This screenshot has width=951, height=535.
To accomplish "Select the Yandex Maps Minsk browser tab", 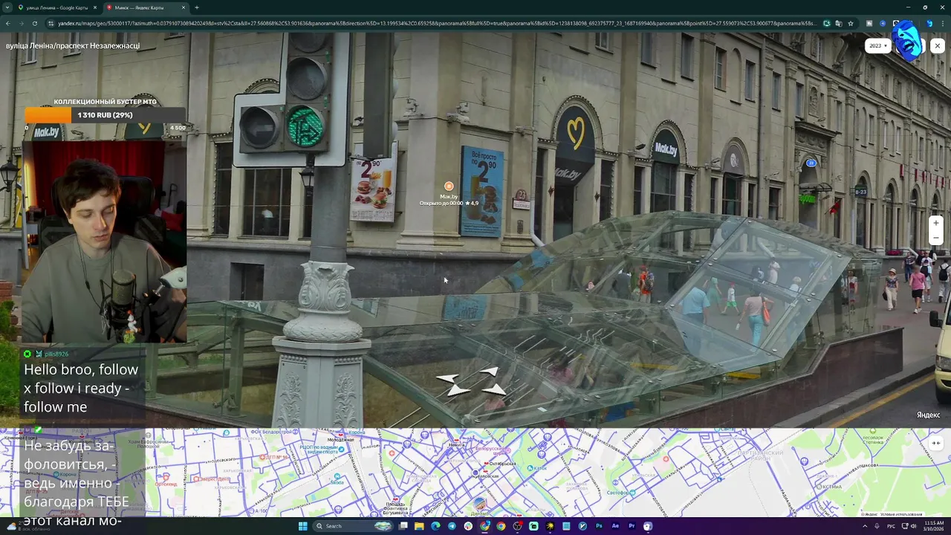I will (x=145, y=7).
